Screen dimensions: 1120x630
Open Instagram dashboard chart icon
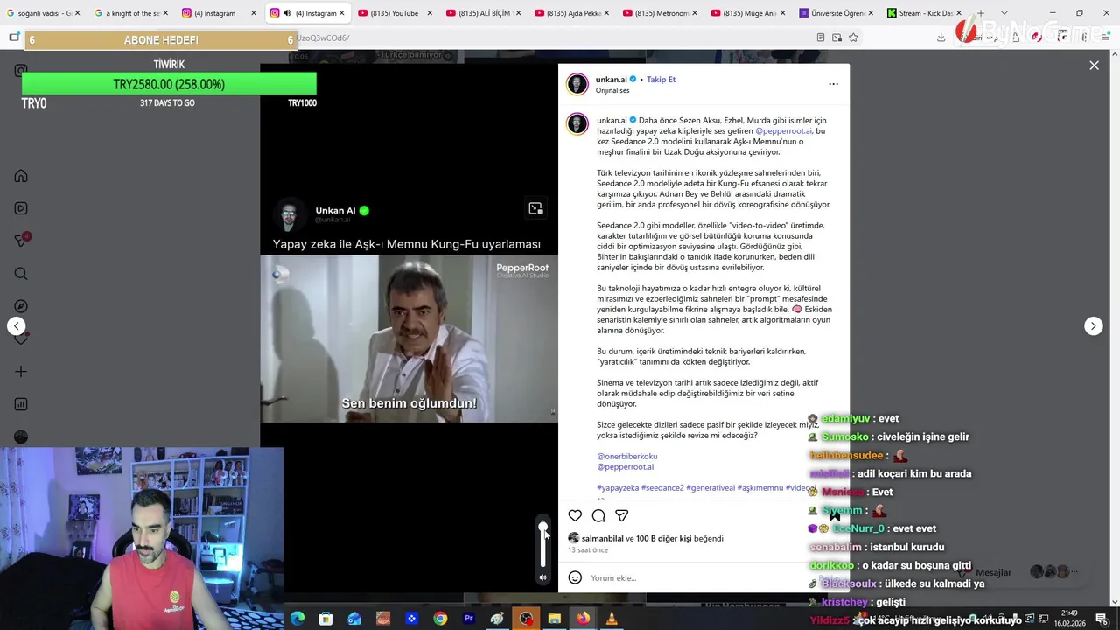[x=21, y=404]
